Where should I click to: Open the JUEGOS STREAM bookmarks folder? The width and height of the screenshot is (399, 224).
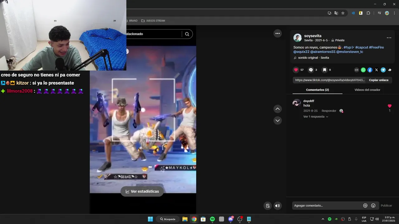[x=153, y=21]
